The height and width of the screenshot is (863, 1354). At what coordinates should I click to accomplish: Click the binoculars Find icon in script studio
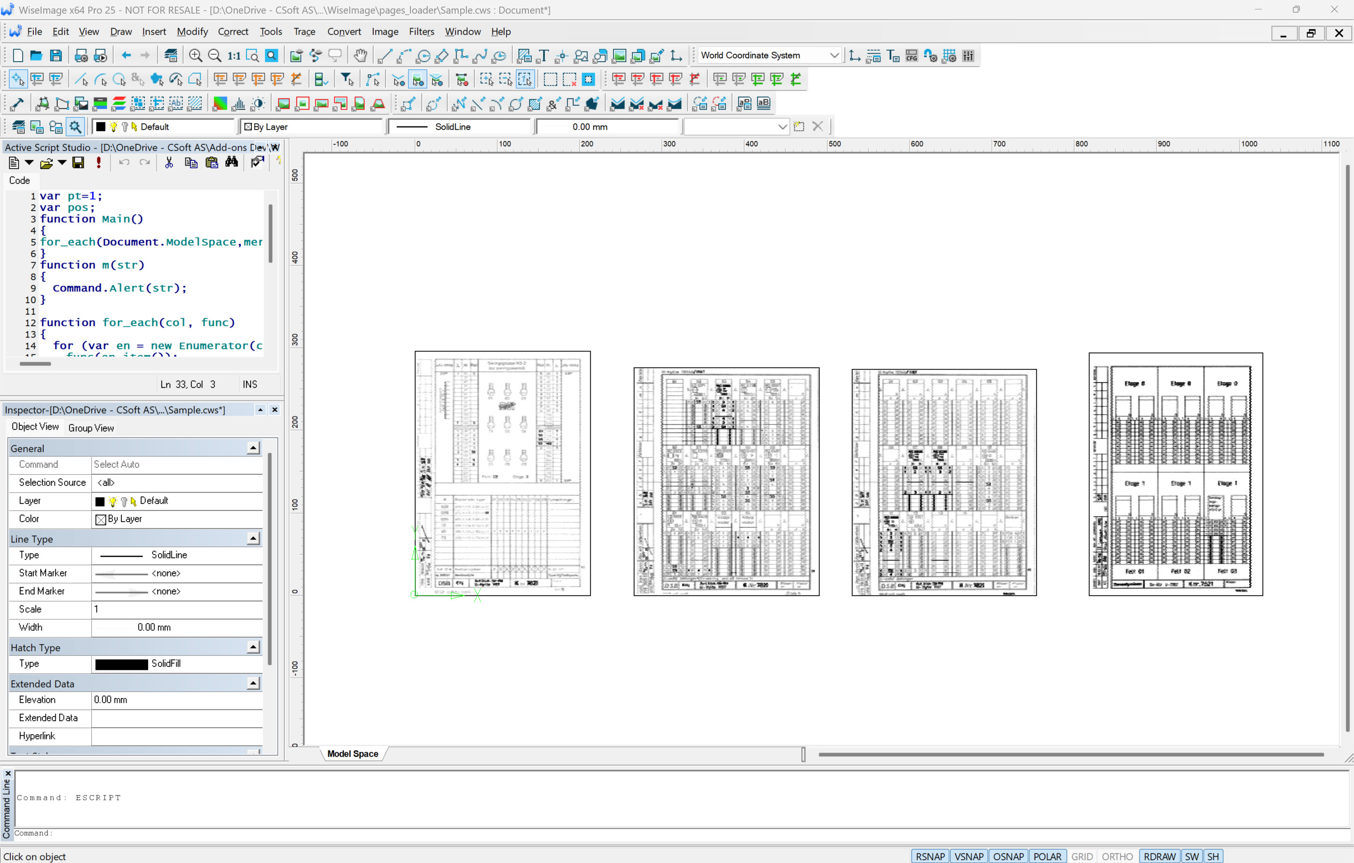coord(232,163)
